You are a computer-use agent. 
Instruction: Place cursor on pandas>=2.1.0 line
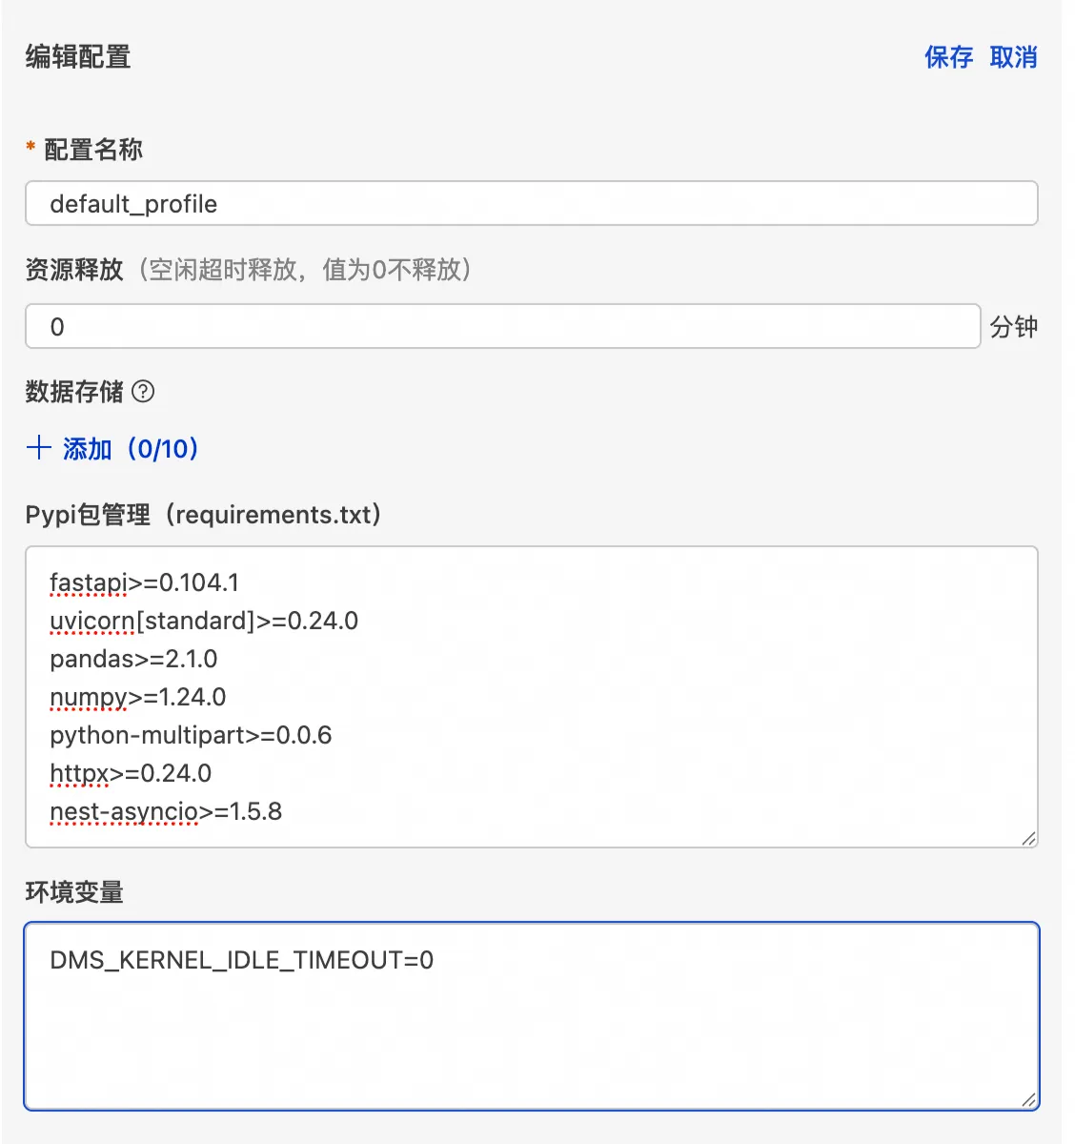point(133,659)
